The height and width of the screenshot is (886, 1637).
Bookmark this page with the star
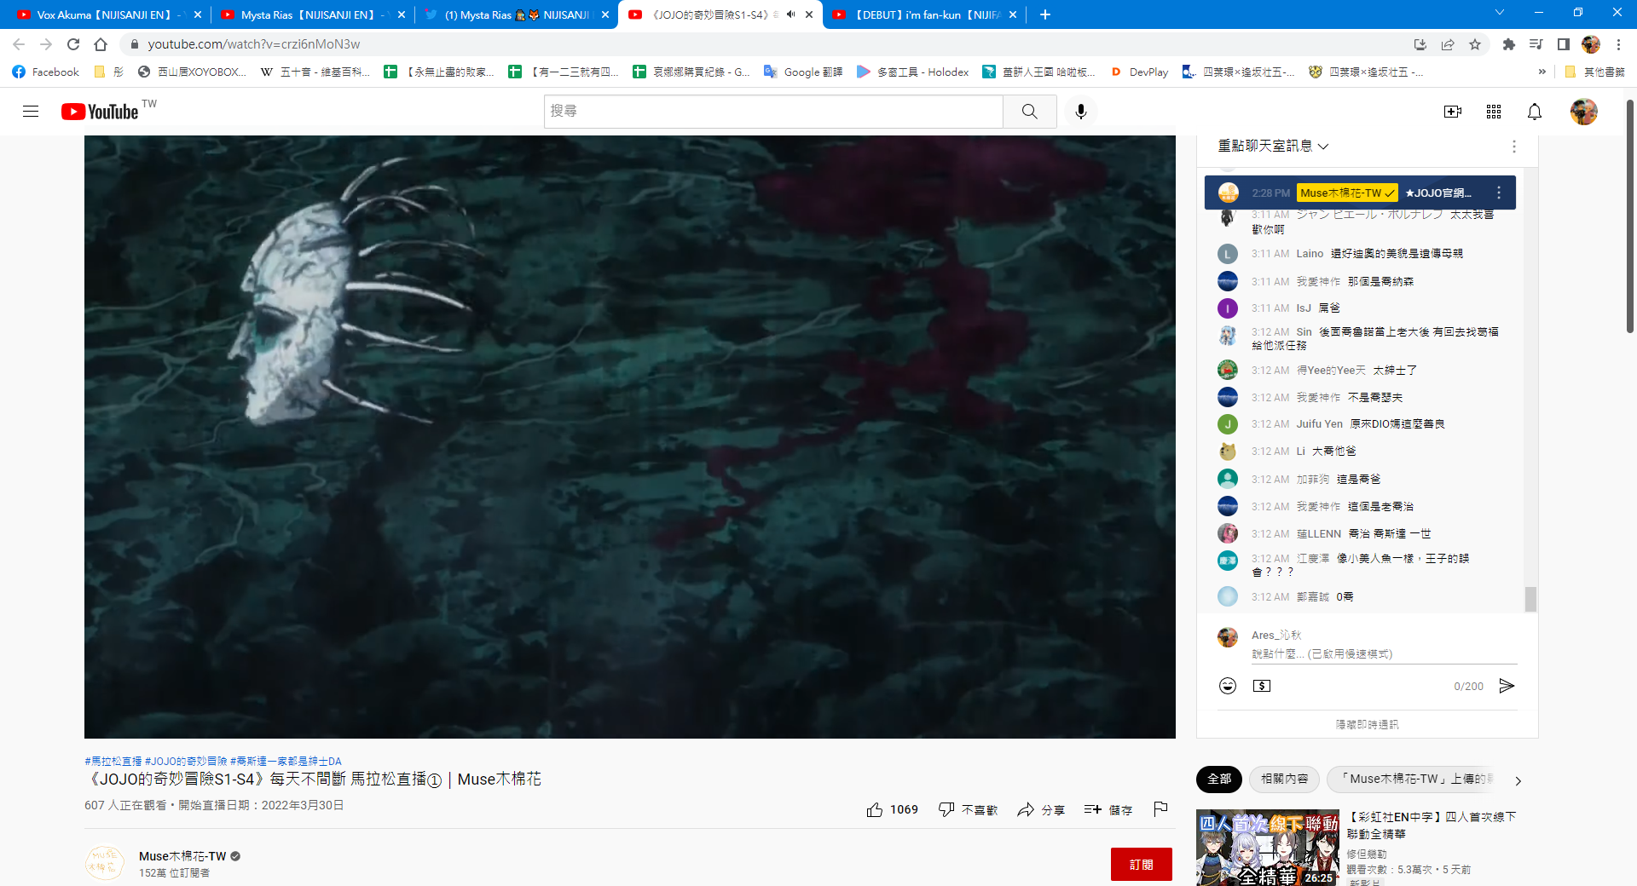pos(1475,44)
